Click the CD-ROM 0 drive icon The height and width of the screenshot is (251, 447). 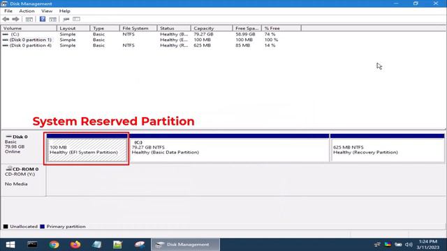pos(9,169)
